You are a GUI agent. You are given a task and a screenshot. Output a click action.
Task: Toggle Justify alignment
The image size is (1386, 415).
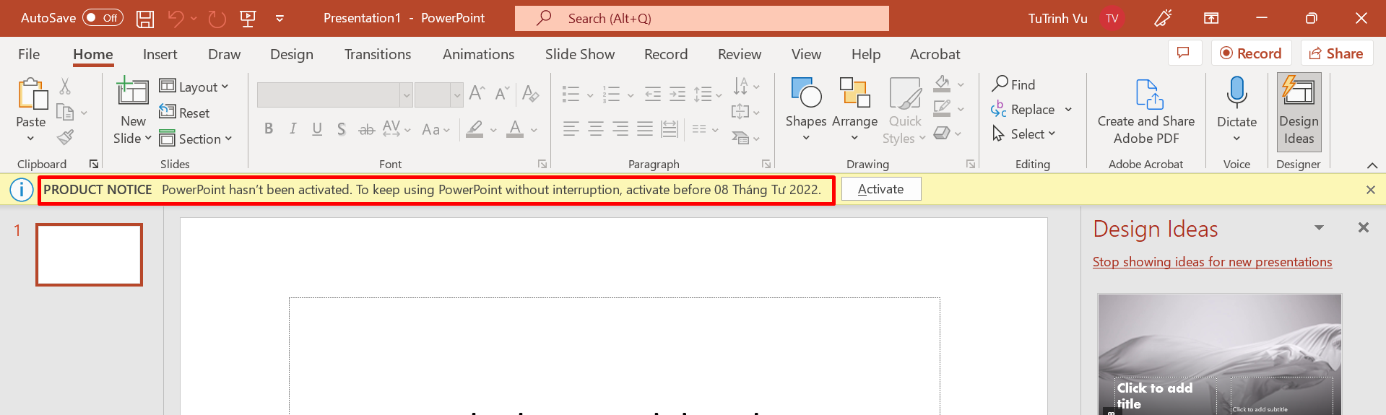point(645,129)
